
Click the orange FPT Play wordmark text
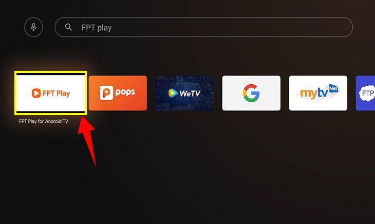(x=56, y=93)
